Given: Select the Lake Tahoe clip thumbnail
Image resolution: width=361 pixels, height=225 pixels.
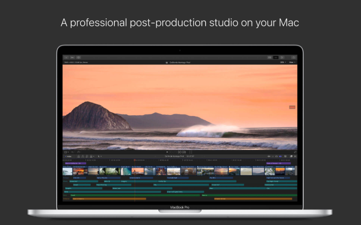Looking at the screenshot, I should click(150, 171).
